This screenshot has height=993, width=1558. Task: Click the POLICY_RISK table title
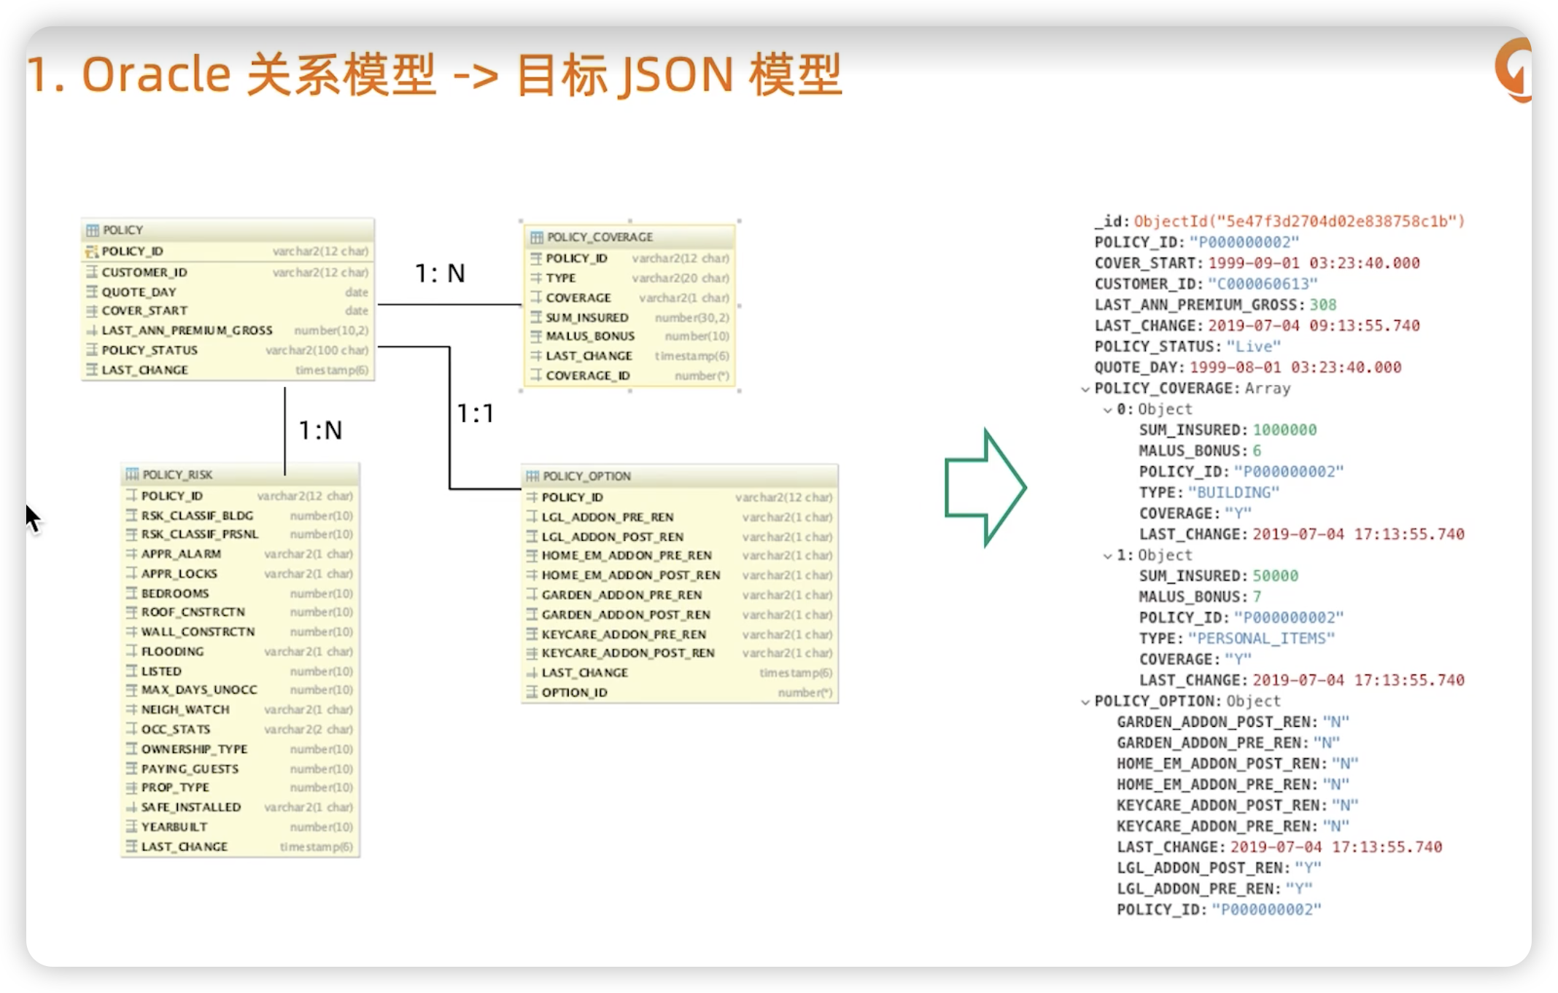point(177,475)
